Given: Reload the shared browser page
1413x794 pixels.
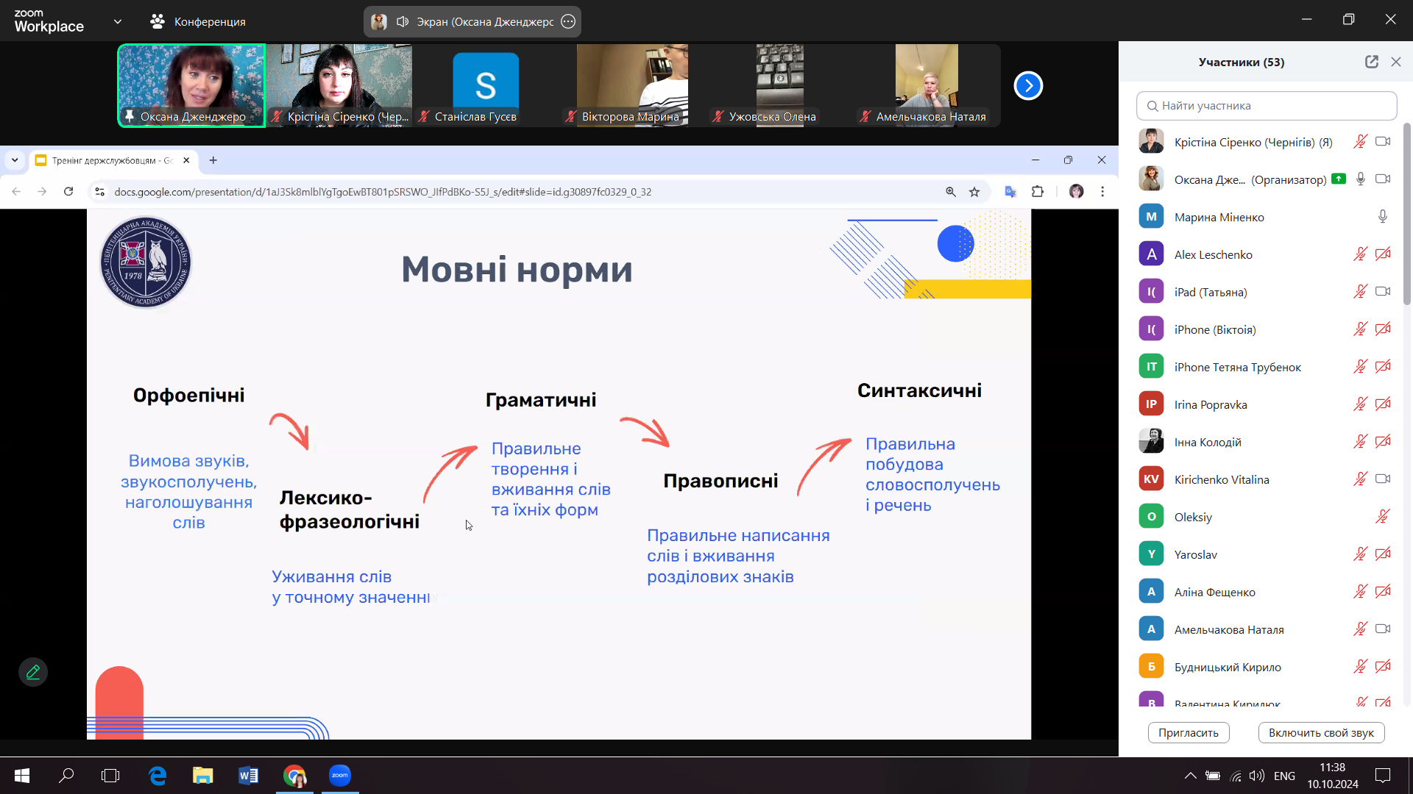Looking at the screenshot, I should 68,192.
